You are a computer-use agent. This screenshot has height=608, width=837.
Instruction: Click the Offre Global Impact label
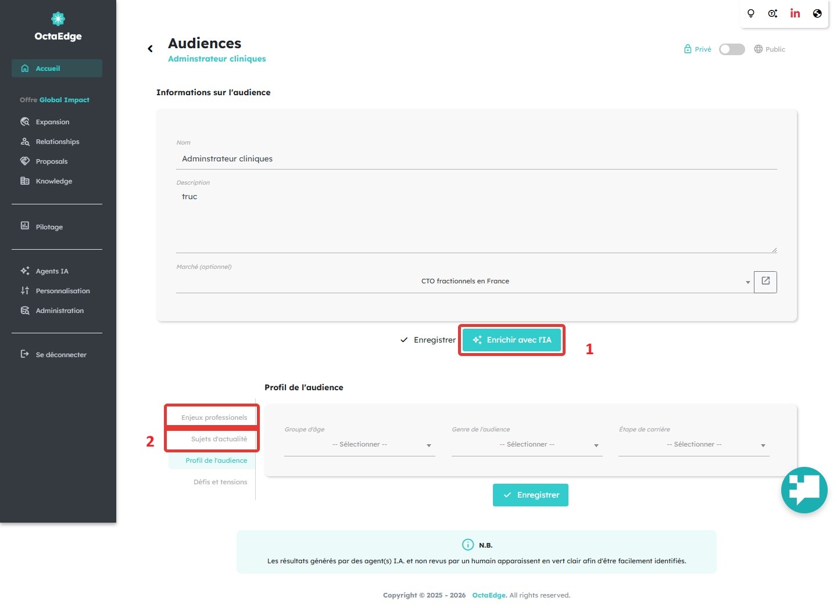pos(55,100)
